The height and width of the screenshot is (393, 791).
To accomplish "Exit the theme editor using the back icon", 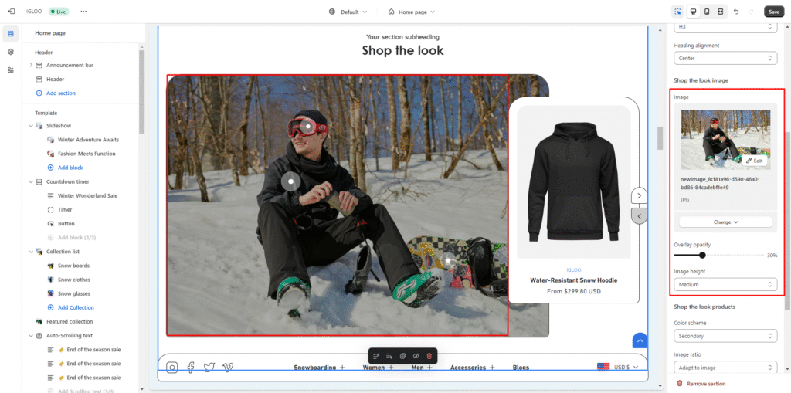I will pyautogui.click(x=12, y=12).
